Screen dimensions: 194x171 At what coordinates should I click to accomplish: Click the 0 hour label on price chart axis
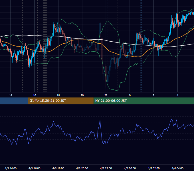tap(130, 95)
